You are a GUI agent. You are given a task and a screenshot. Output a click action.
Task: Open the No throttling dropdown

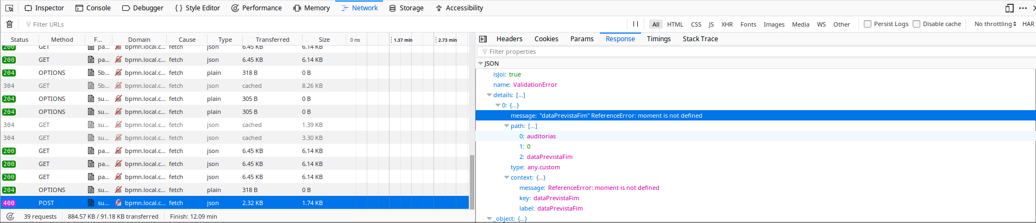point(995,24)
